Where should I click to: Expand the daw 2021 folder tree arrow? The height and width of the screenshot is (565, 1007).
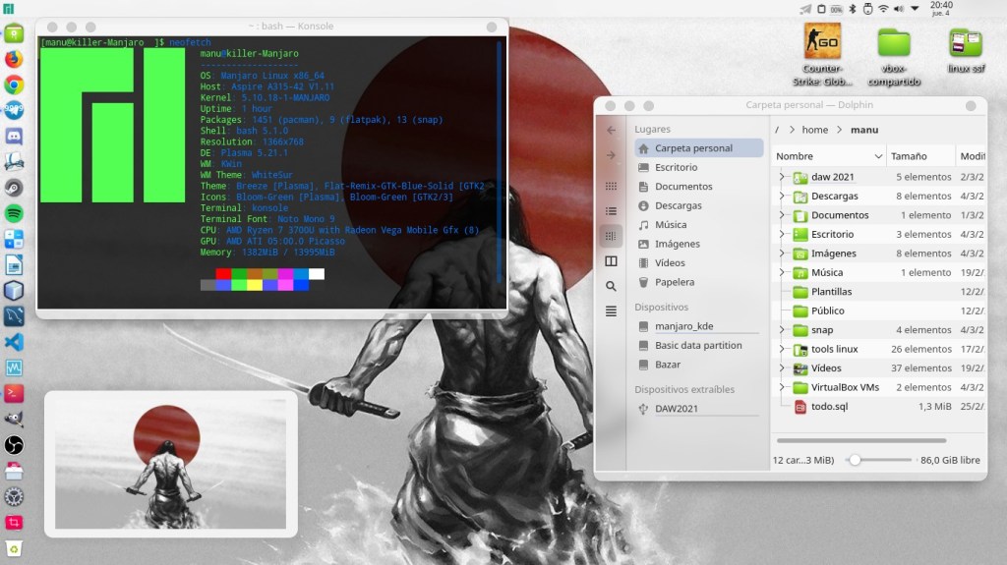[782, 177]
